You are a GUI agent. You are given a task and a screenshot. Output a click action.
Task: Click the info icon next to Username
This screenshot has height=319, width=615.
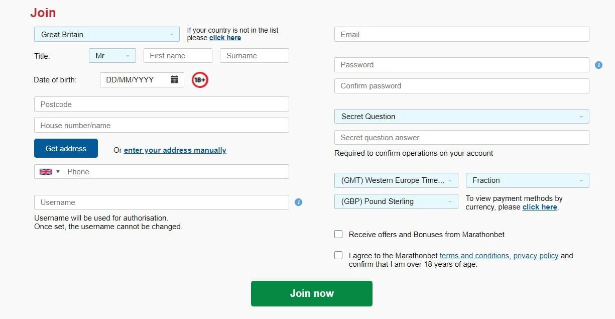(x=298, y=202)
